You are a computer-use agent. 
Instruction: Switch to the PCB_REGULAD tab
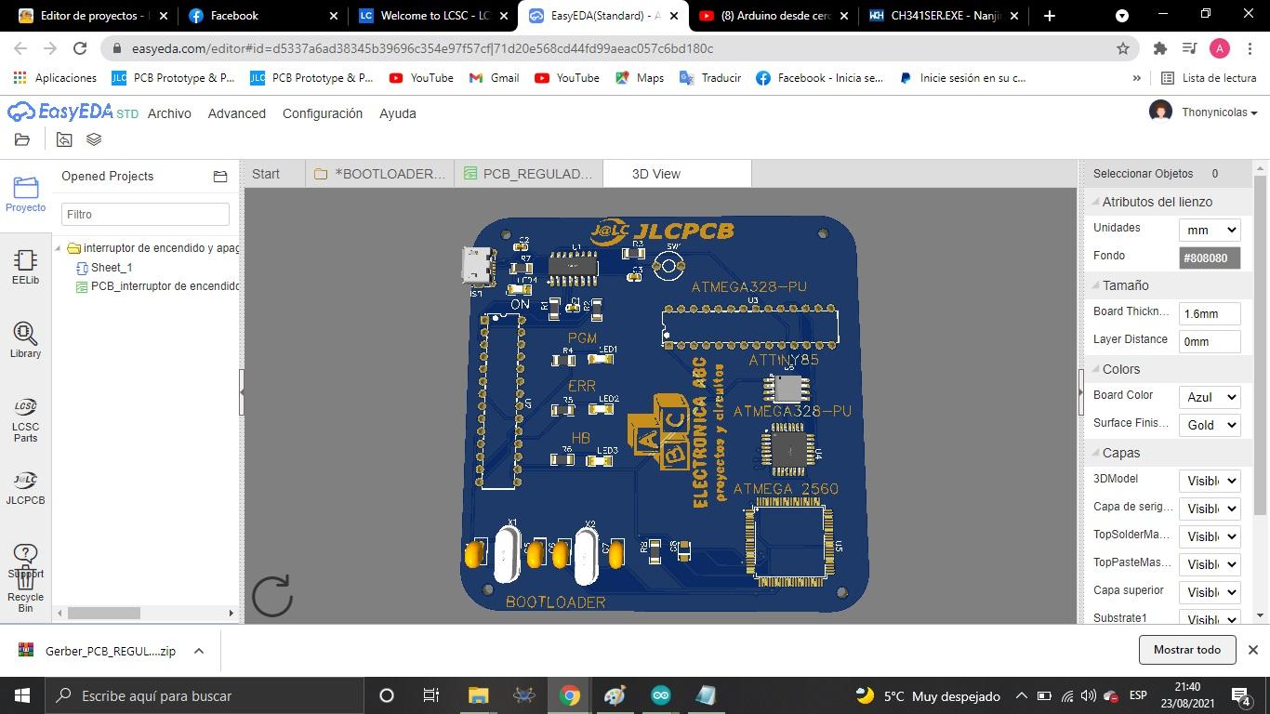click(x=528, y=174)
